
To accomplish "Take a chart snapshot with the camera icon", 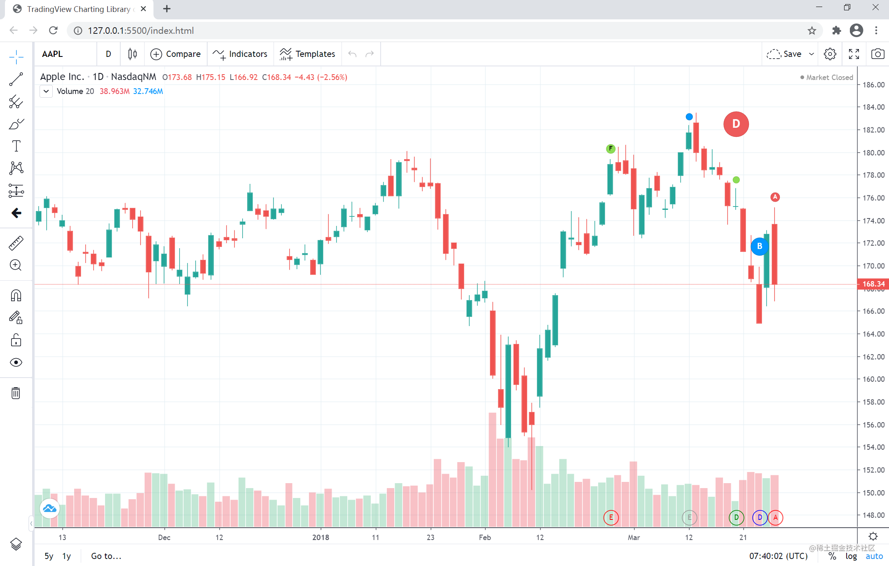I will [x=877, y=54].
